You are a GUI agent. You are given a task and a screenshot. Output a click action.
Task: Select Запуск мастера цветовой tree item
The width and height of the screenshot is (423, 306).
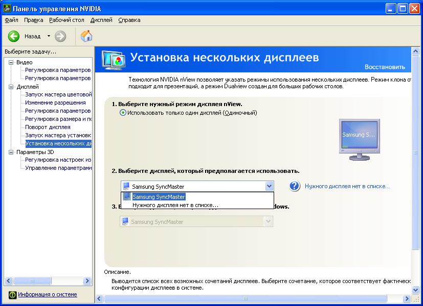58,94
